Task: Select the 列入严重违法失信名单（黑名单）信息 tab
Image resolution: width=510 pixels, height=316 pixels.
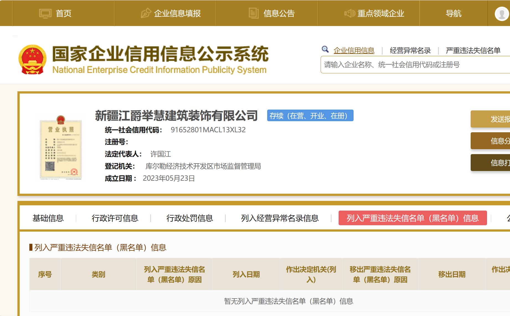Action: coord(413,218)
